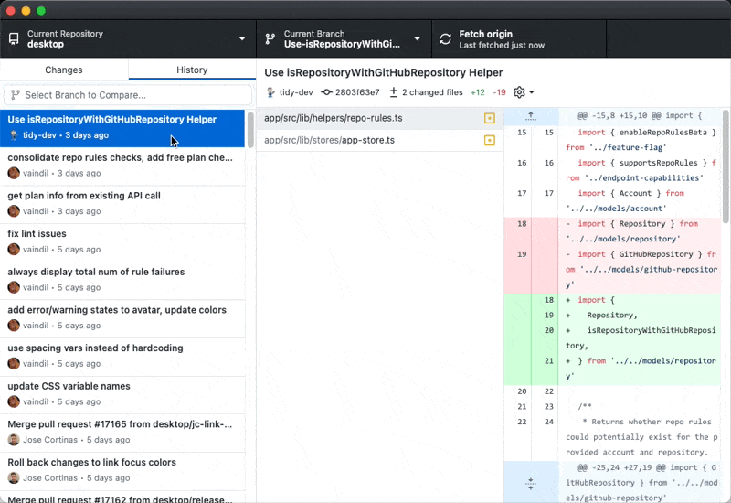This screenshot has width=731, height=503.
Task: Select commit 'Roll back changes to link focus colors'
Action: tap(122, 471)
